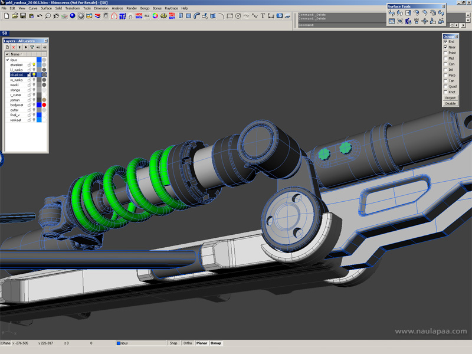Uncheck the End osnap option
Viewport: 472px width, 354px height.
445,42
